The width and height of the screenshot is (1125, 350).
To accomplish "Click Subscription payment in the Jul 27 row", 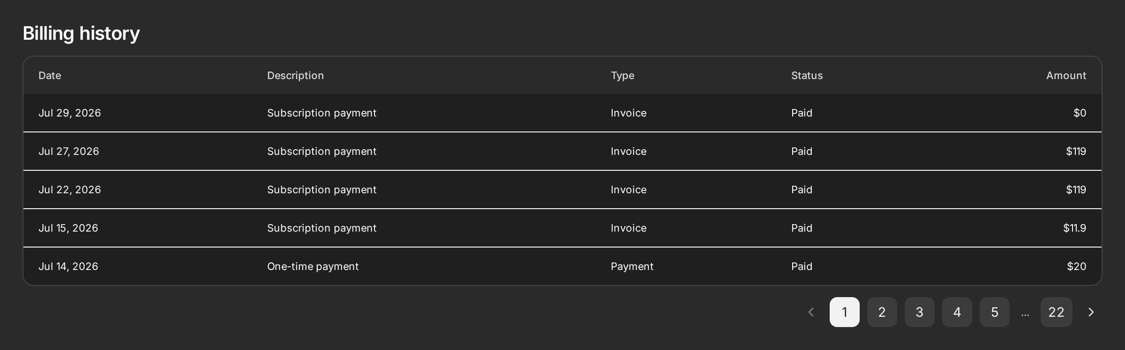I will point(322,152).
